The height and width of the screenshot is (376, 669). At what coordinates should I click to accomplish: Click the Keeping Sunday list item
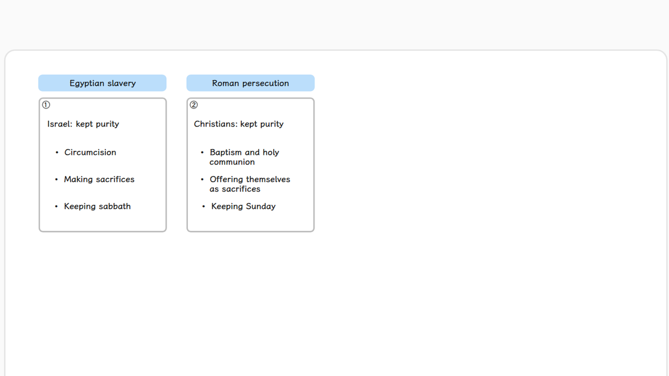[244, 206]
